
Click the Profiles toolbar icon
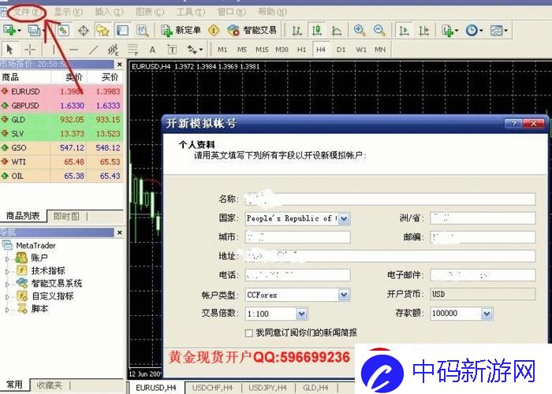(35, 31)
